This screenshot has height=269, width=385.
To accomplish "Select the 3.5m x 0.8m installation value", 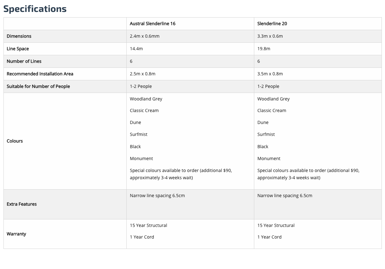I will coord(270,74).
